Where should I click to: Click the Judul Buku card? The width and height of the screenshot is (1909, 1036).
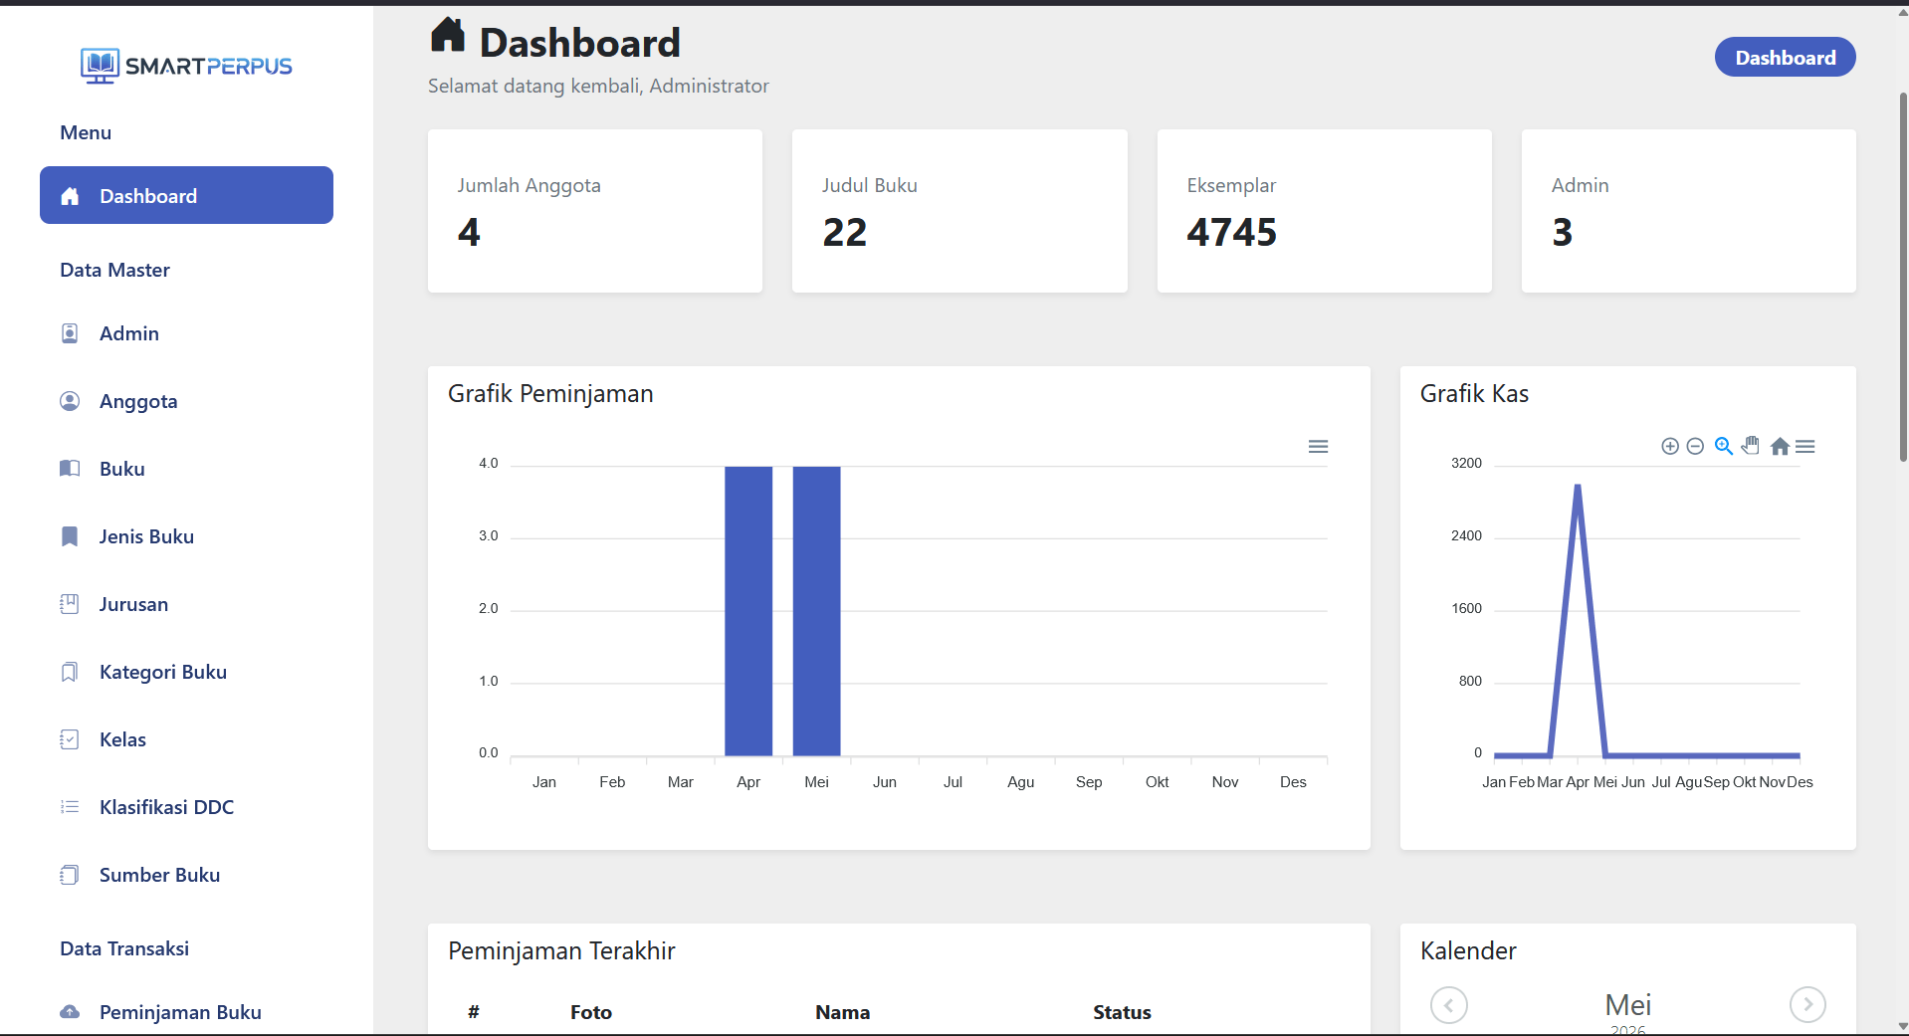(x=959, y=211)
